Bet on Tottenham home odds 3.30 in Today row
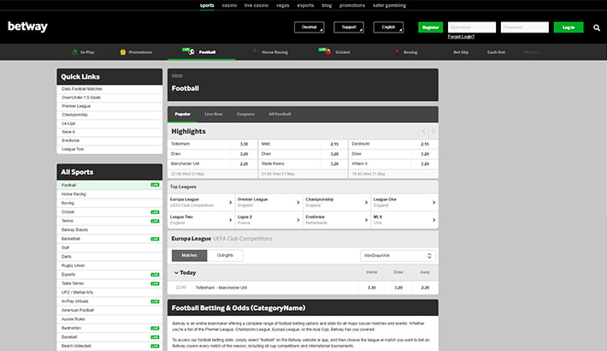Image resolution: width=607 pixels, height=351 pixels. 372,288
